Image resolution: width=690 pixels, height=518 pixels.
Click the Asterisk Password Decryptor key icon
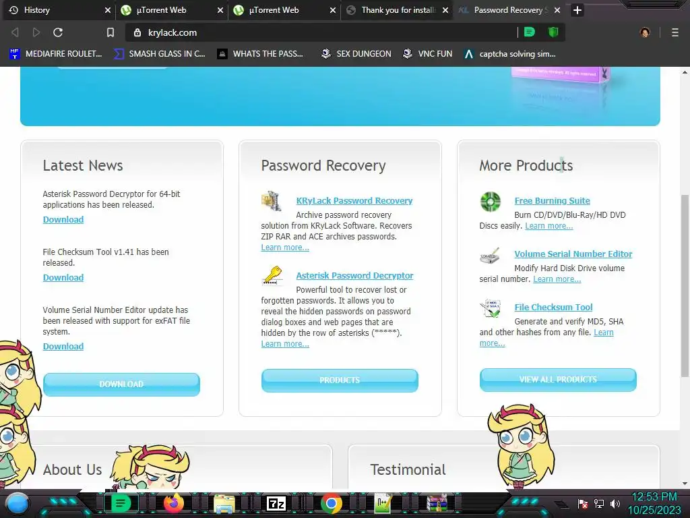(272, 276)
